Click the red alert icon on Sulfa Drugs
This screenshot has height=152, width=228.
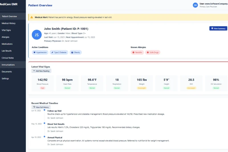point(148,52)
